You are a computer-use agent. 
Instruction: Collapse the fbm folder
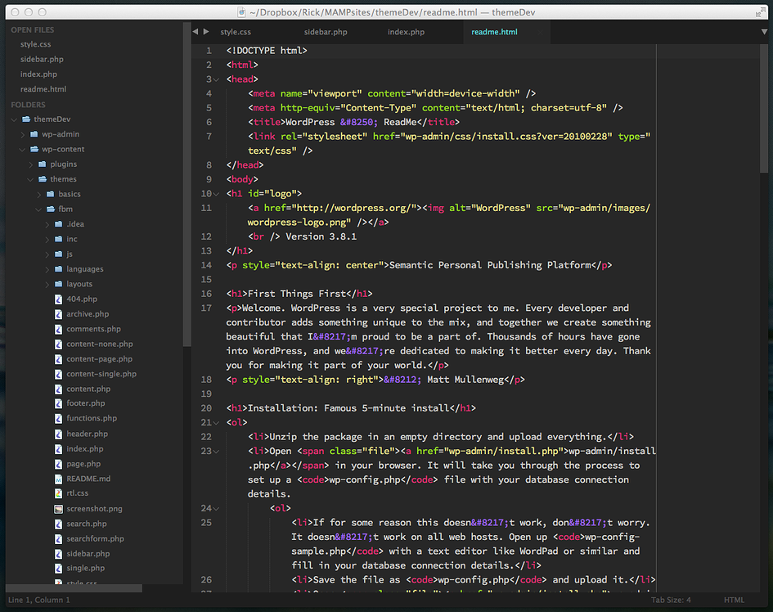[x=38, y=209]
